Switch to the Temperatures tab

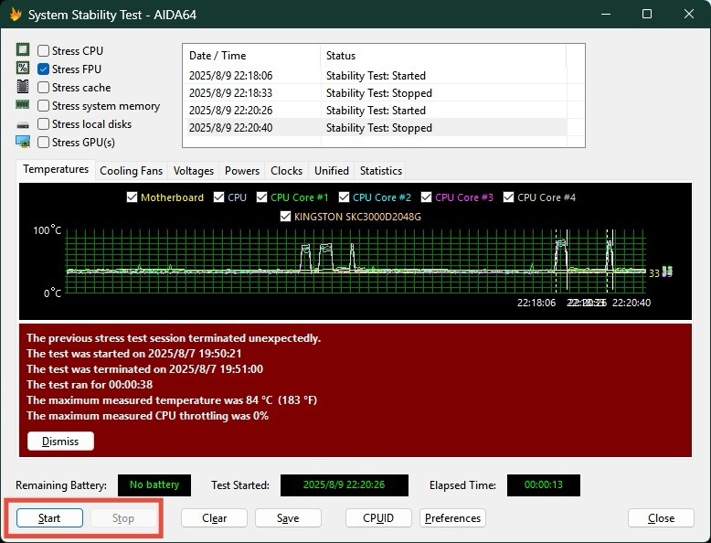(56, 170)
